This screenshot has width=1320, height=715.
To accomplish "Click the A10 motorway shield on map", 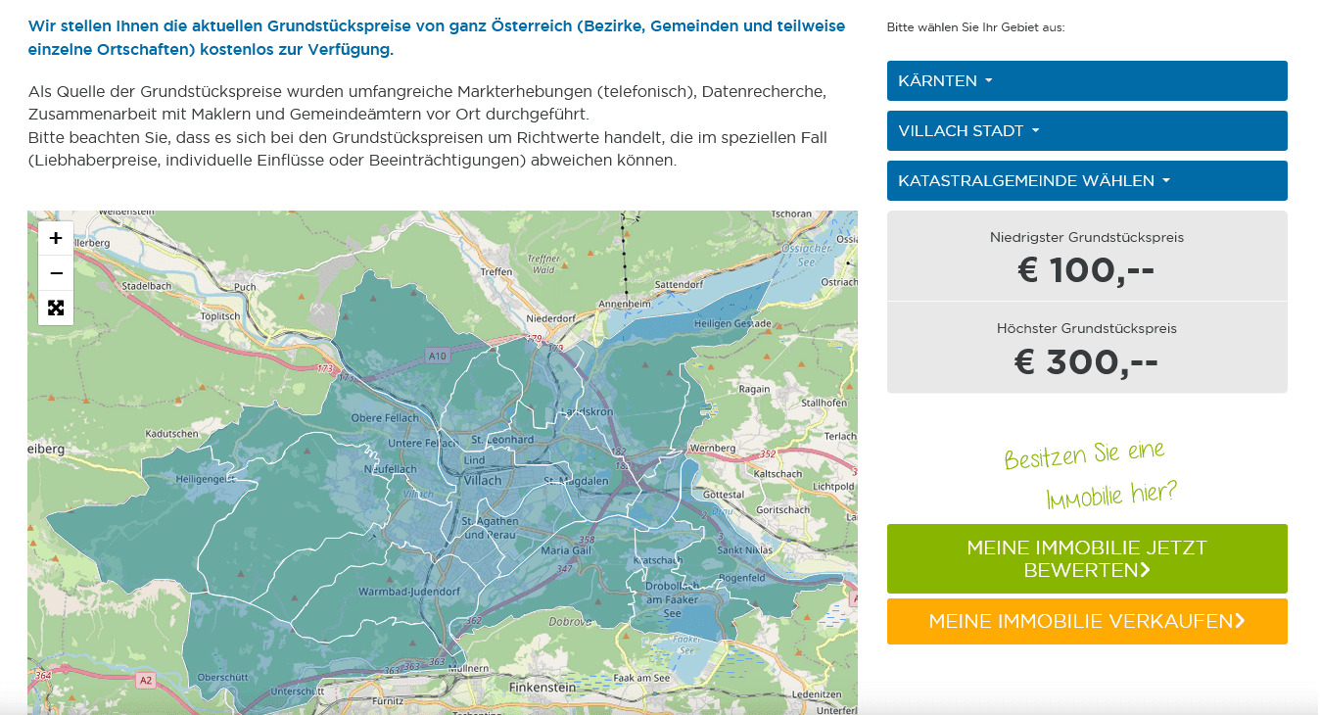I will point(437,357).
